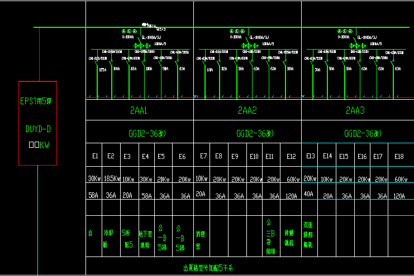Select circuit label E15
The height and width of the screenshot is (276, 414).
(344, 157)
